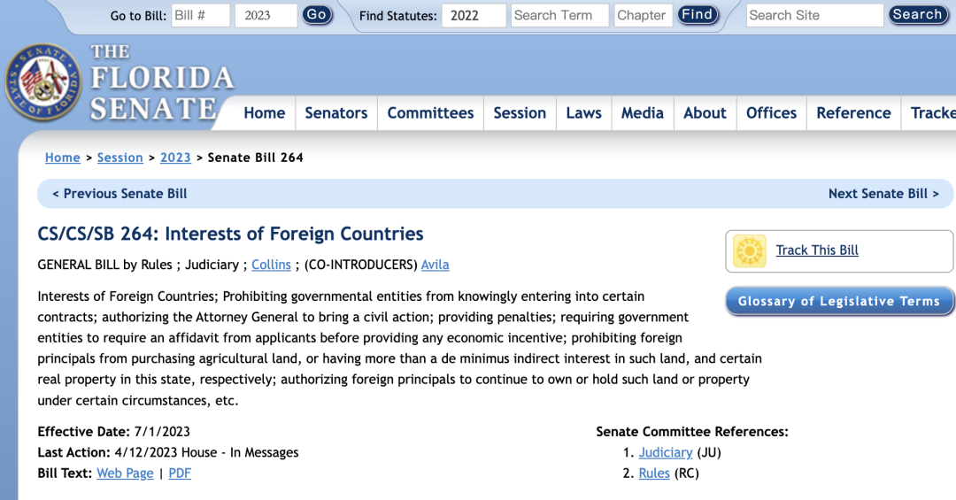This screenshot has height=500, width=956.
Task: Click the site Search button
Action: click(918, 15)
